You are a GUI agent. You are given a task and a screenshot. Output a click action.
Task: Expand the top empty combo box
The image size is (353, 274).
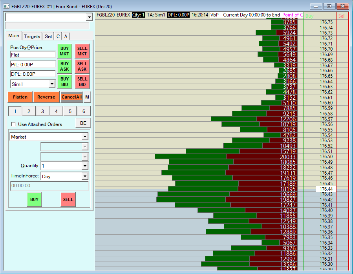tap(90, 17)
